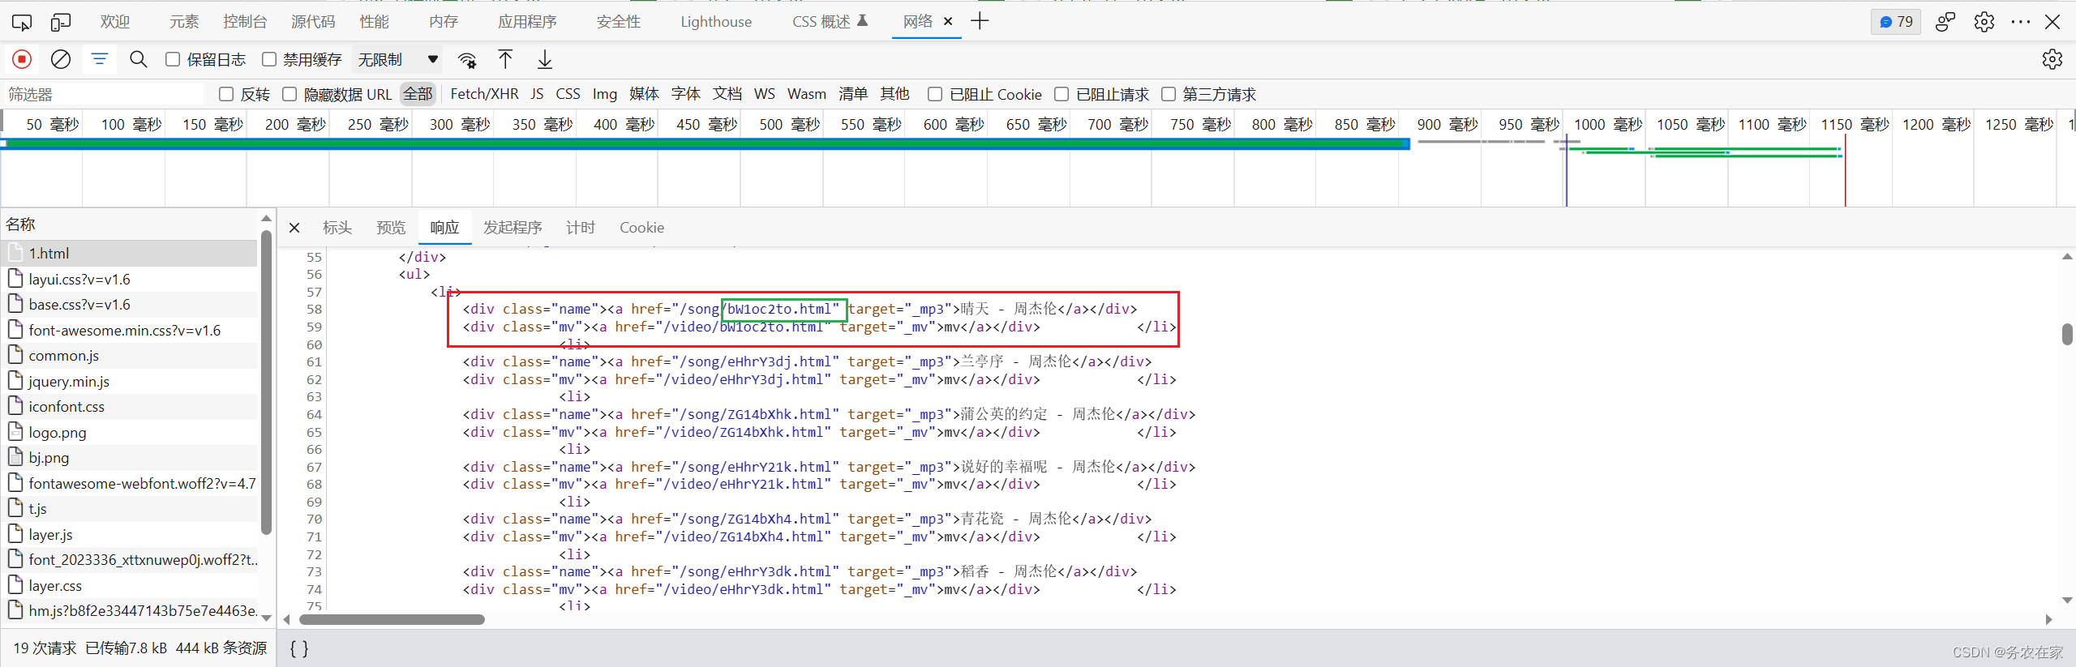Open Cookie request tab
This screenshot has width=2076, height=667.
click(x=641, y=228)
